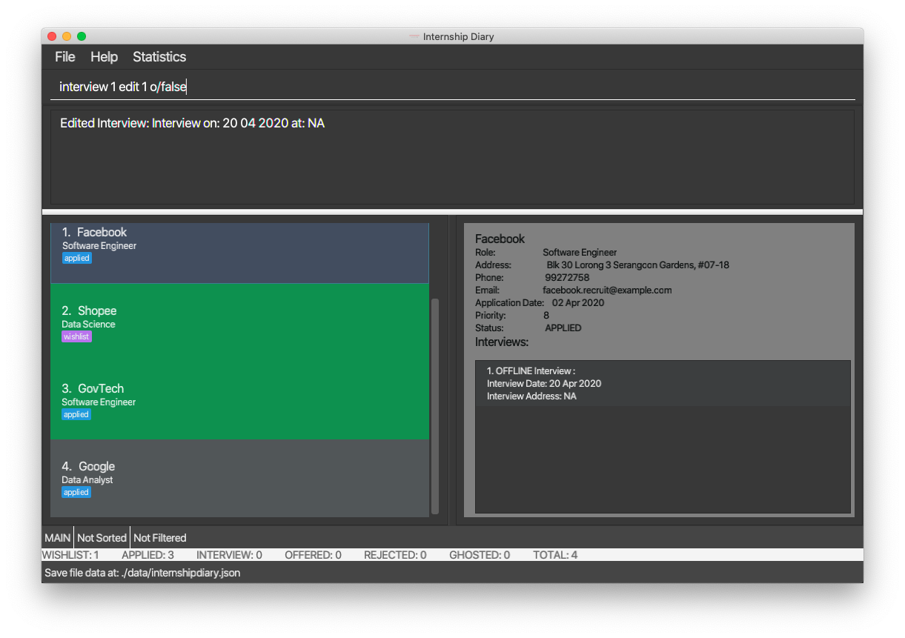Click the Edited Interview result message

(x=193, y=123)
